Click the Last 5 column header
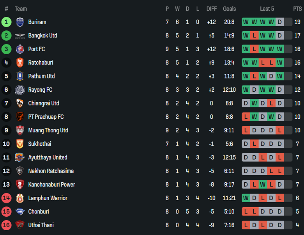Viewport: 304px width, 235px height. click(x=267, y=9)
